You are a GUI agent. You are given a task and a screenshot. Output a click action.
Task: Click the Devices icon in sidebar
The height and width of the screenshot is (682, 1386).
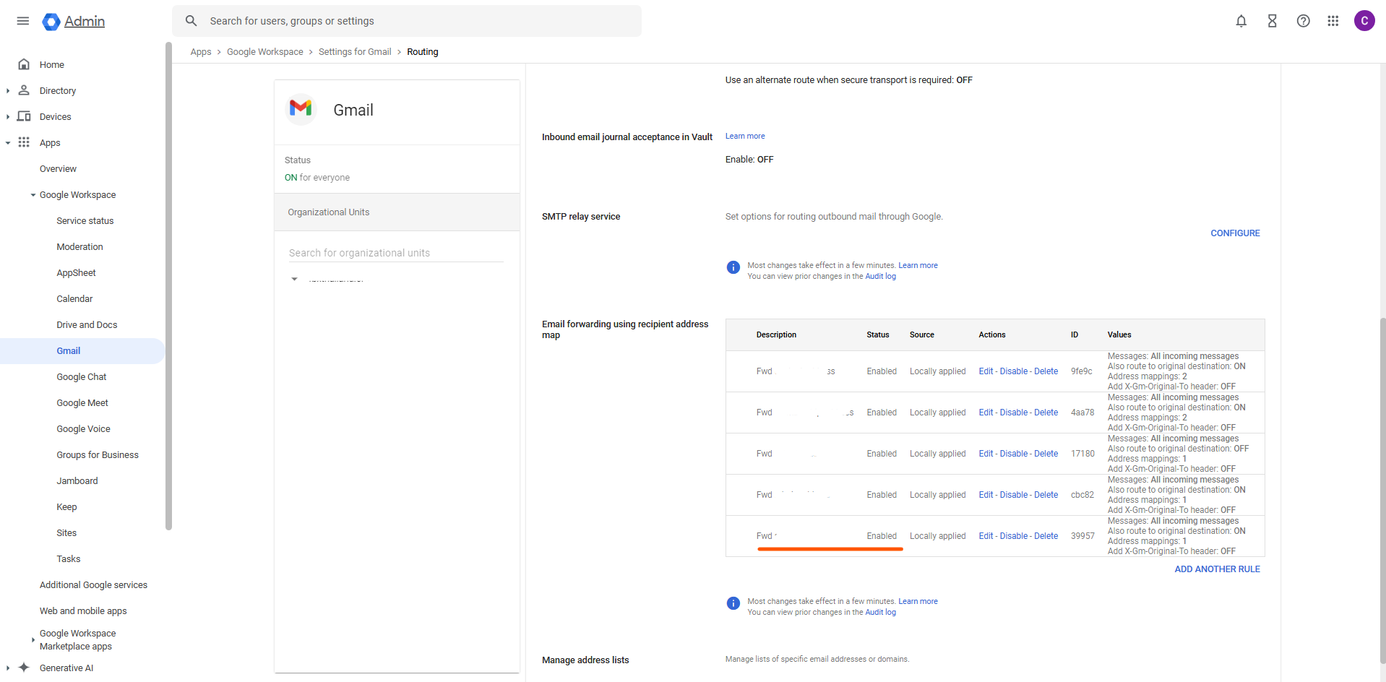point(24,116)
